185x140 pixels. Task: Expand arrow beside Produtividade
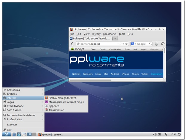click(x=43, y=106)
